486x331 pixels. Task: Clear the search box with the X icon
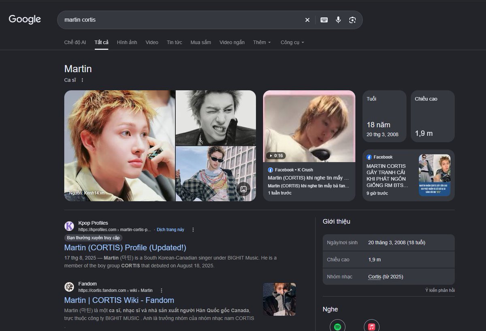pyautogui.click(x=307, y=20)
